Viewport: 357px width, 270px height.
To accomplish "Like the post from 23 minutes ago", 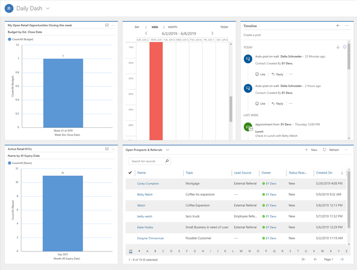I will pyautogui.click(x=260, y=74).
